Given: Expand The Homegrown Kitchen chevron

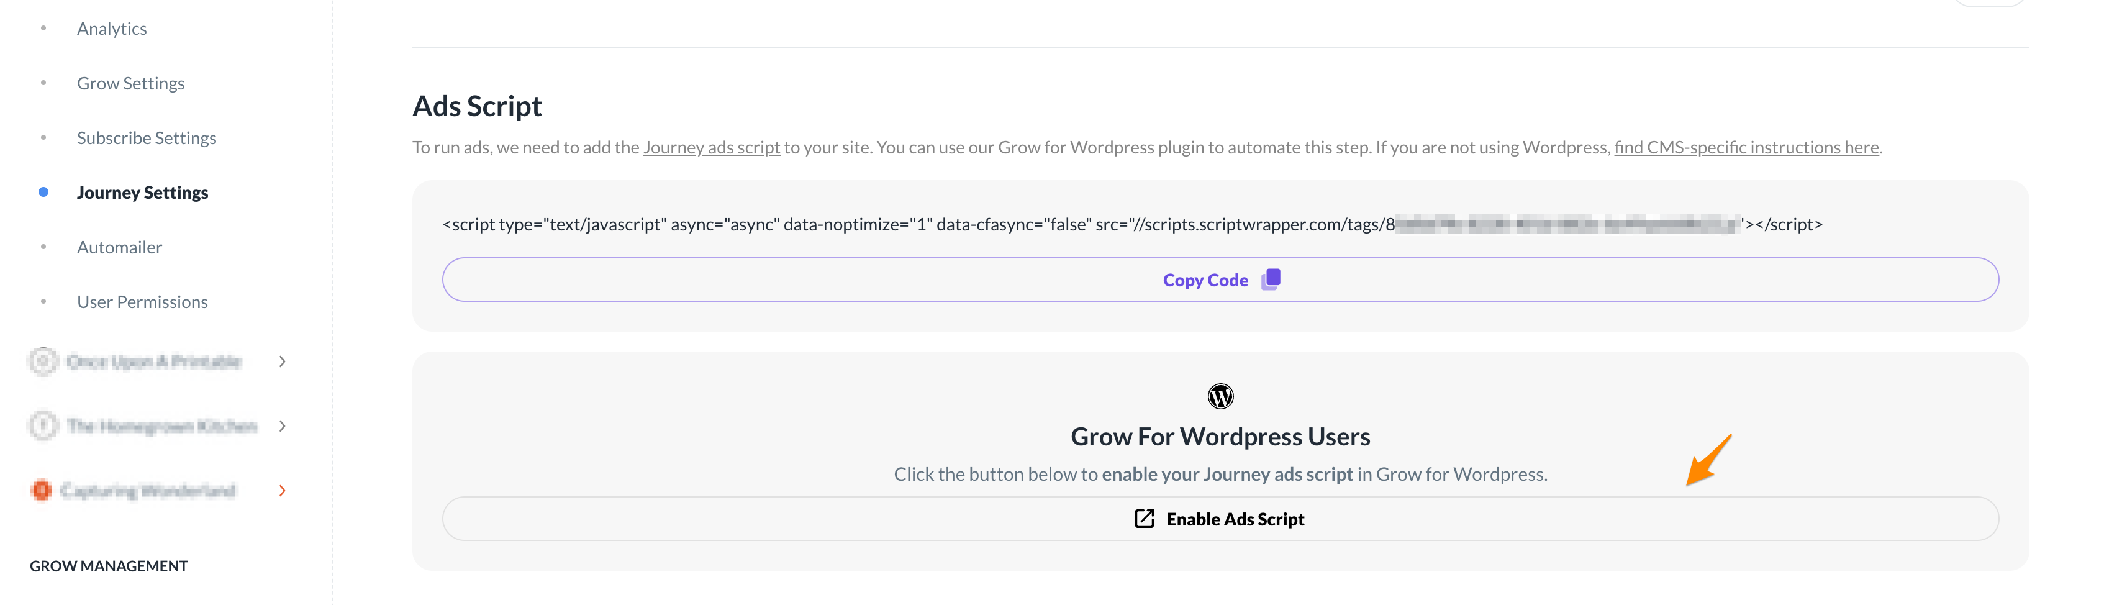Looking at the screenshot, I should pos(282,426).
